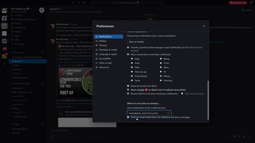Switch to the first workspace icon in left rail

pyautogui.click(x=4, y=11)
